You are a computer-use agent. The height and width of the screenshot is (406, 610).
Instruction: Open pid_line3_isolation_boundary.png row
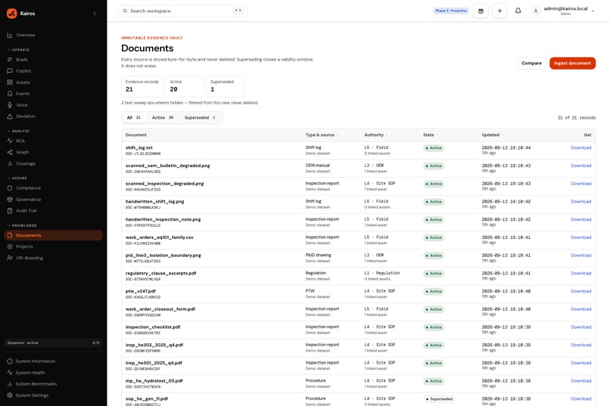pos(358,258)
